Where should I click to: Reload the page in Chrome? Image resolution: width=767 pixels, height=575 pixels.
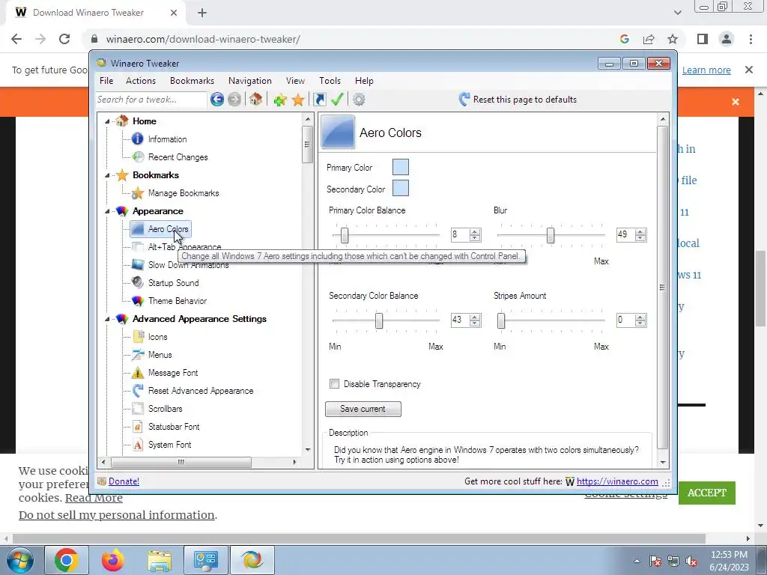[64, 39]
